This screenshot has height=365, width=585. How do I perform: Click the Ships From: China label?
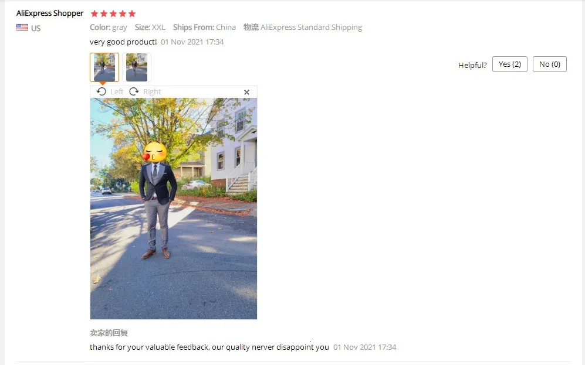tap(204, 27)
